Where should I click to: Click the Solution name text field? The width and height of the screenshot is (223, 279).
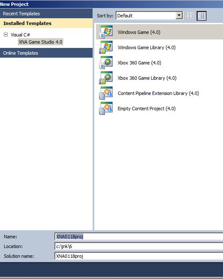[x=138, y=256]
